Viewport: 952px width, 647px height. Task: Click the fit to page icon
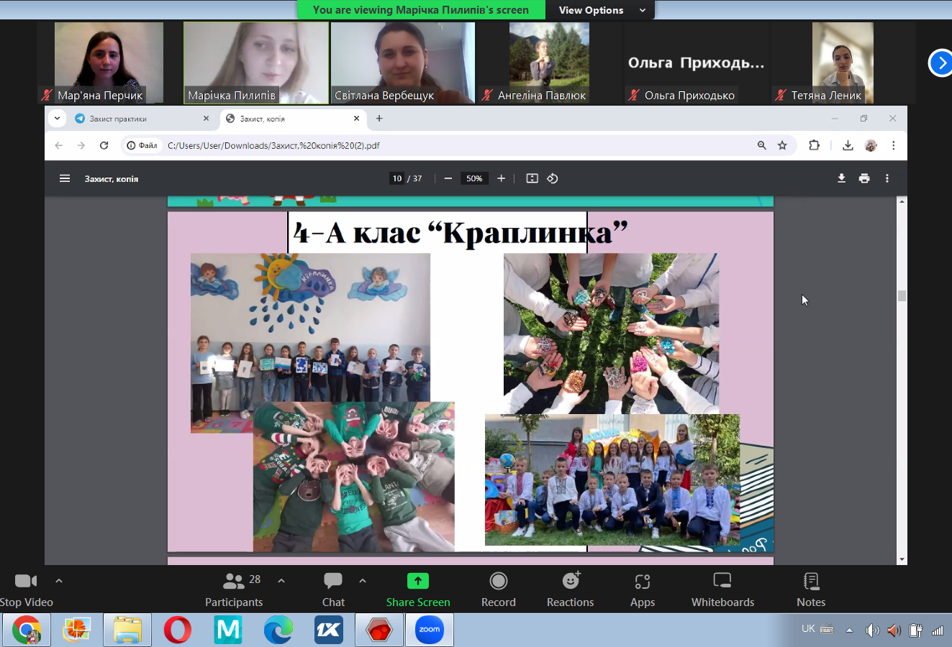(x=532, y=178)
